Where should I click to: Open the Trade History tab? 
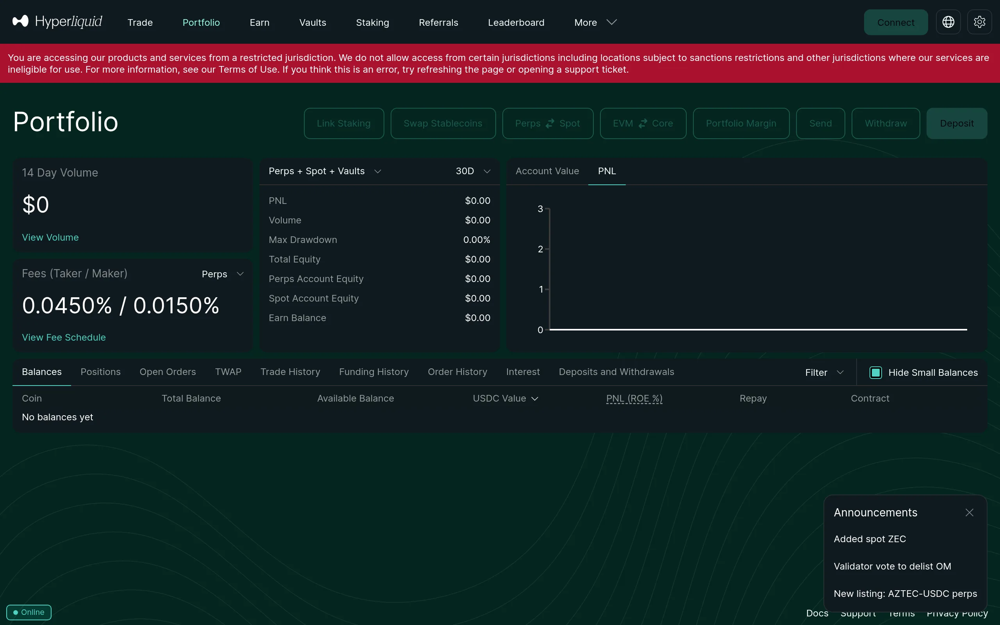click(290, 371)
